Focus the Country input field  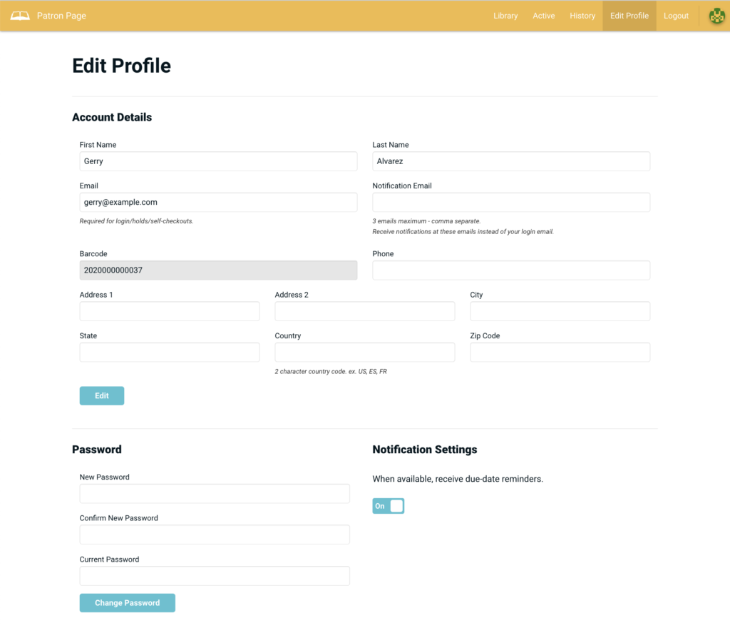pyautogui.click(x=364, y=353)
